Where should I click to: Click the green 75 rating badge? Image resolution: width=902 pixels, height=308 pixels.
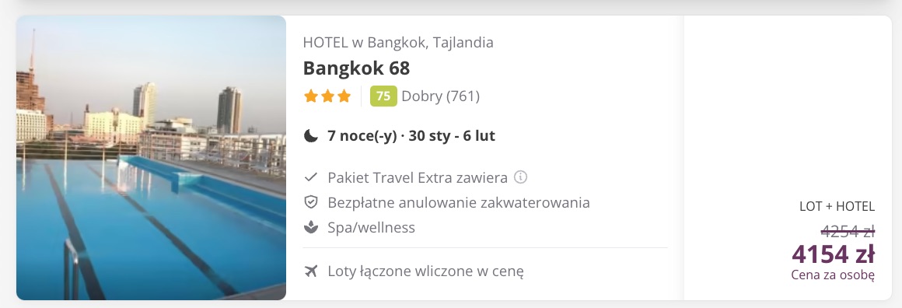pyautogui.click(x=383, y=96)
